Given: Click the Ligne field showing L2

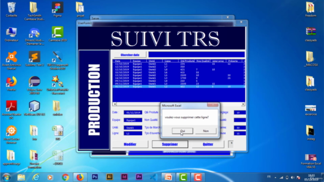Looking at the screenshot, I should 133,133.
